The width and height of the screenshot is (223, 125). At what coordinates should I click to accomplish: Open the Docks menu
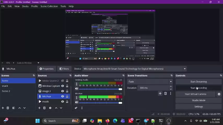[25, 6]
